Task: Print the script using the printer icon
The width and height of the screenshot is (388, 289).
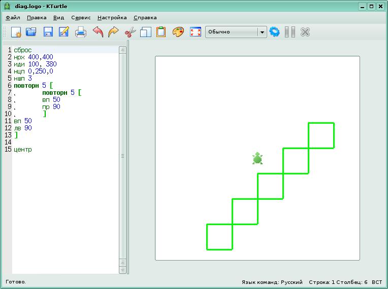Action: click(x=81, y=32)
